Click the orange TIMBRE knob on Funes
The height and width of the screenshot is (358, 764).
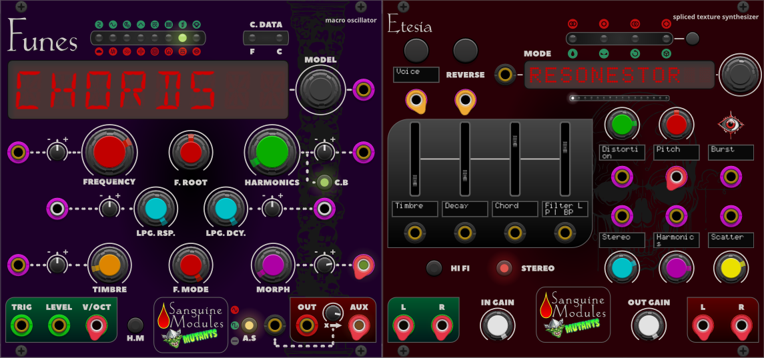click(109, 265)
